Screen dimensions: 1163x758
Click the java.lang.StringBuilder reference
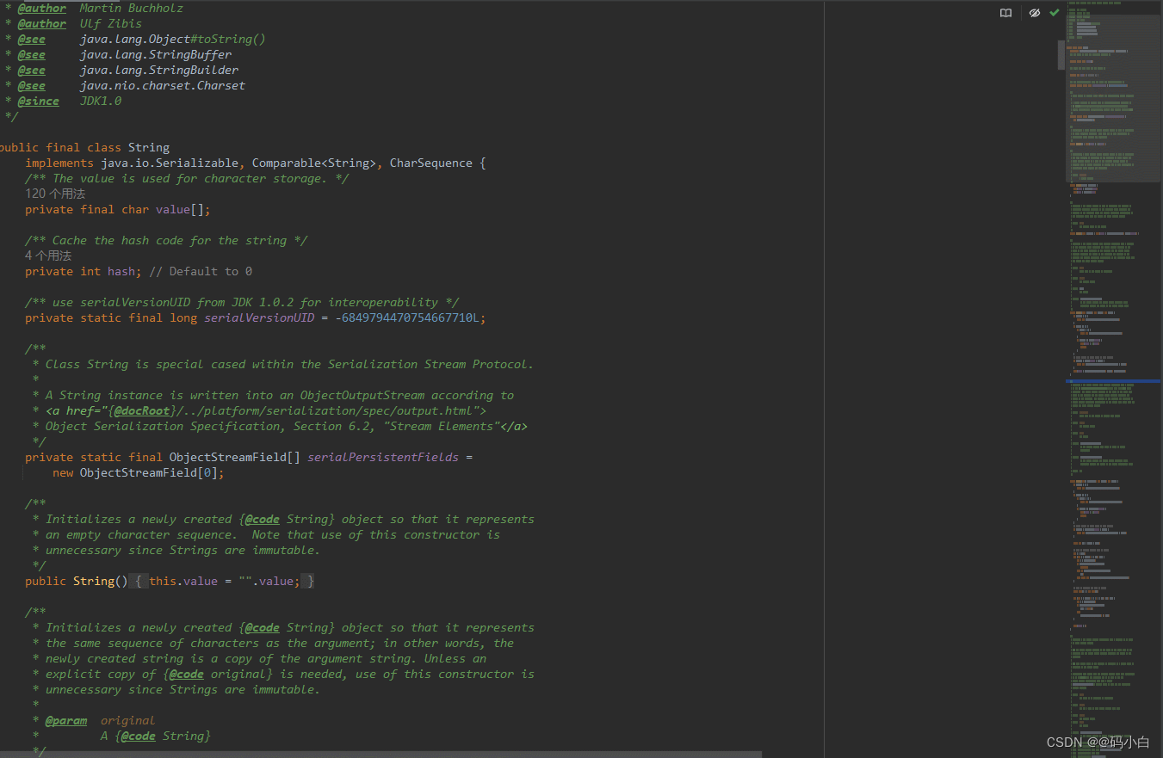click(x=159, y=70)
